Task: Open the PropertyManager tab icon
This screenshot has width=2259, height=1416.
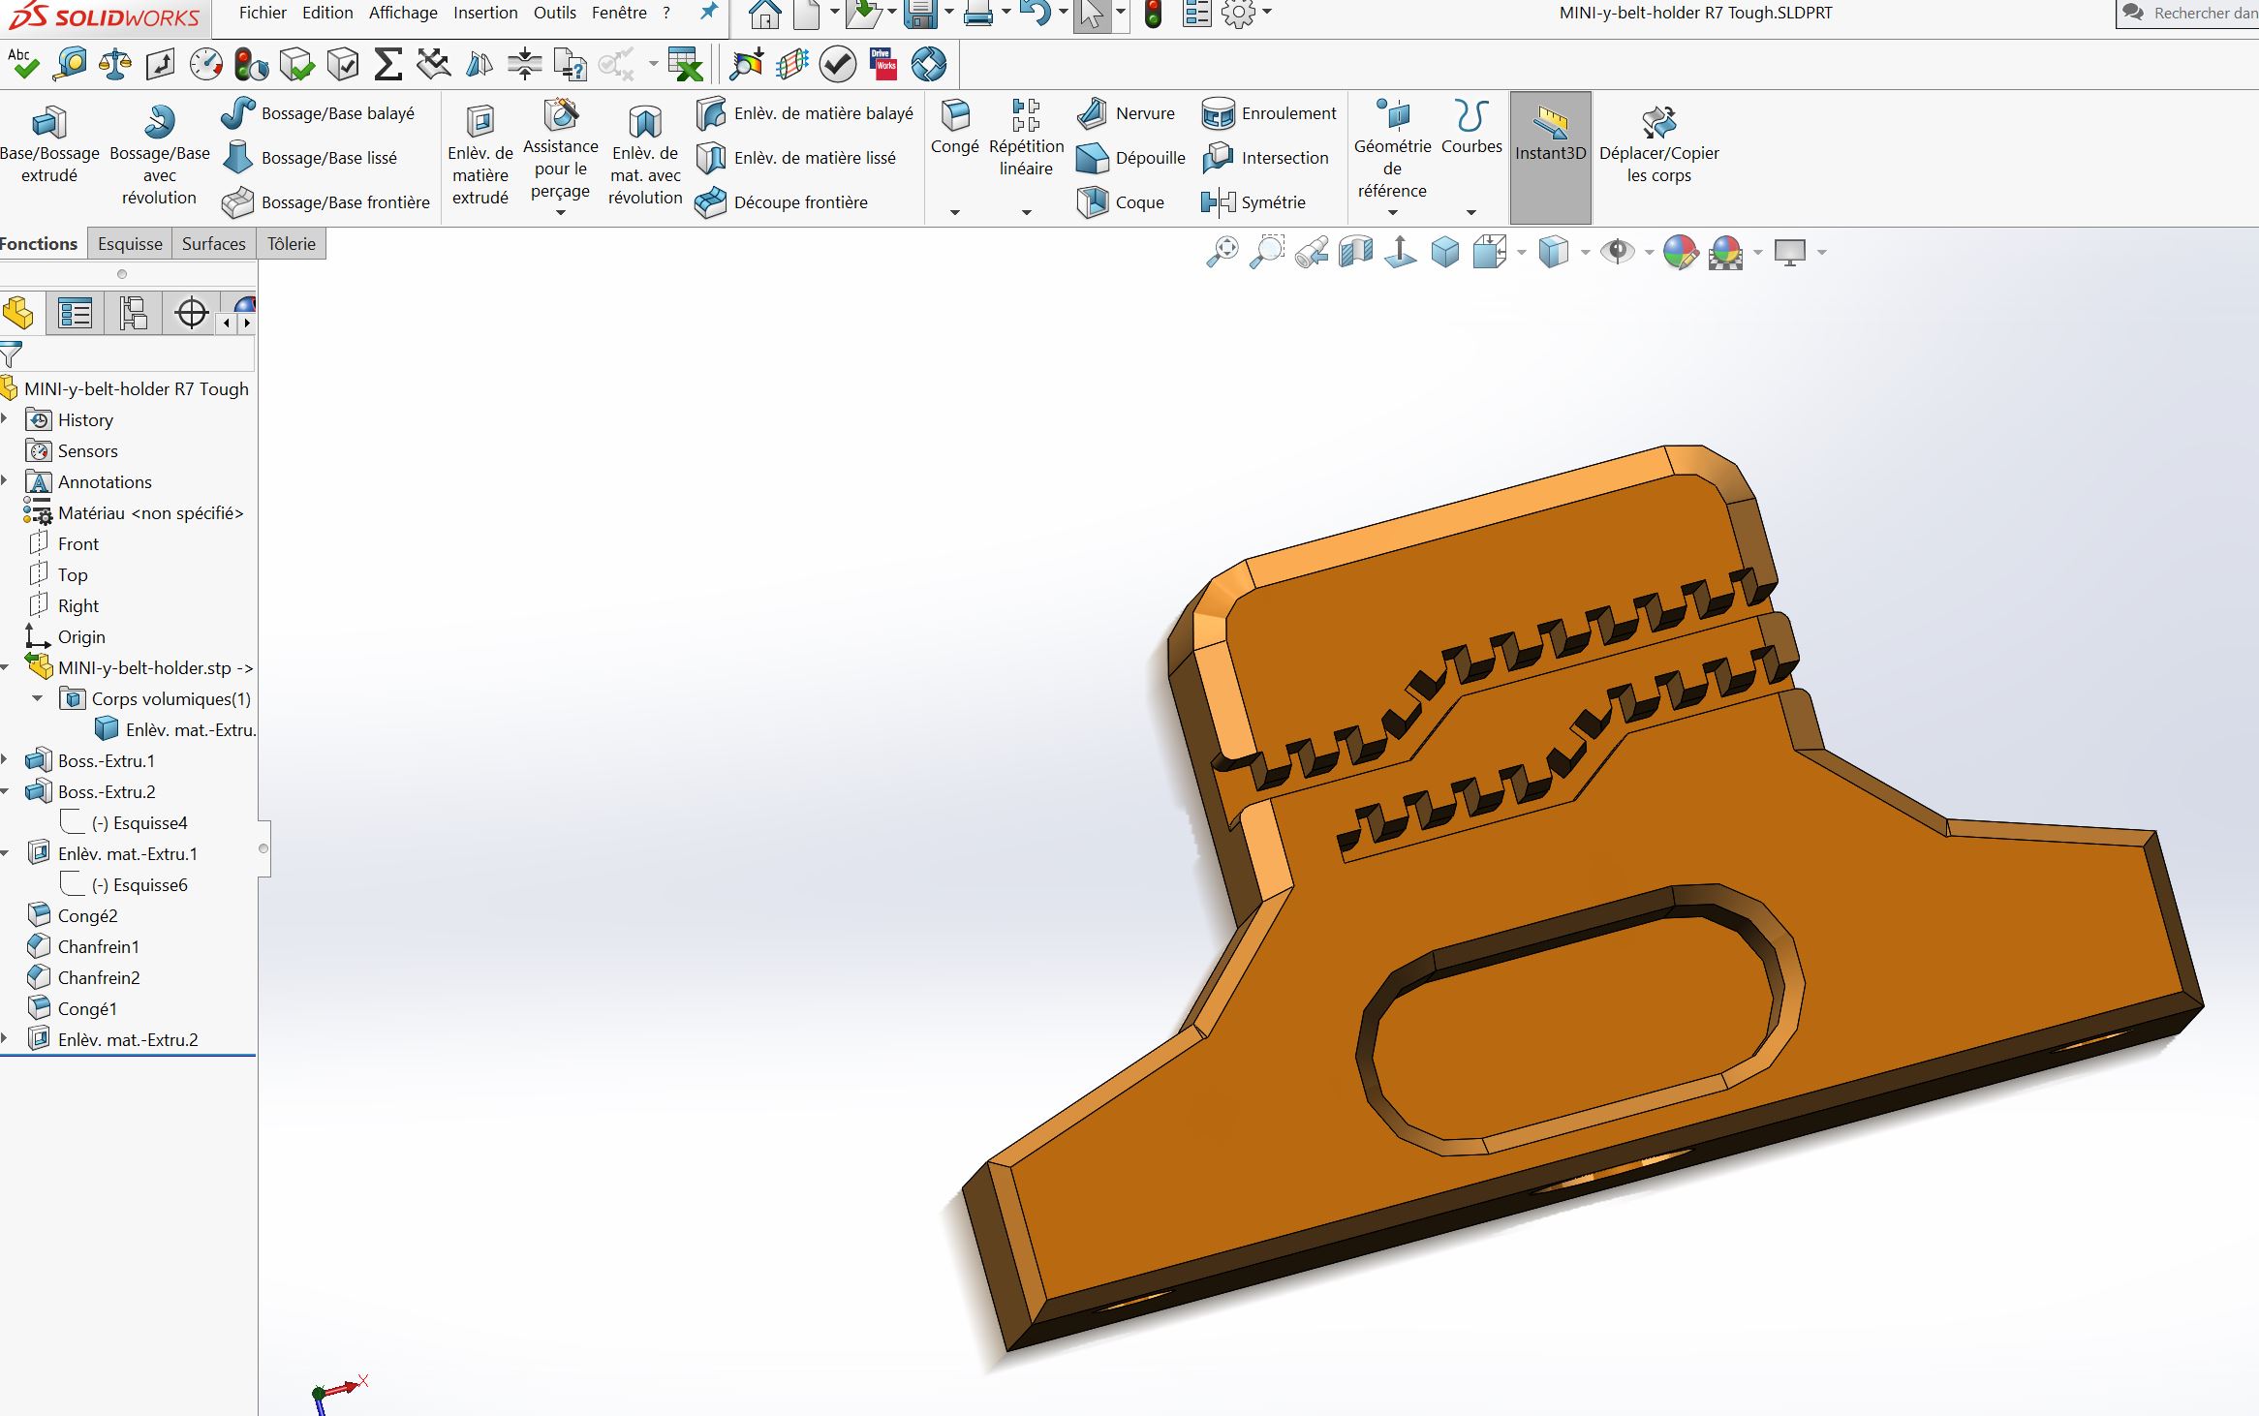Action: (x=75, y=313)
